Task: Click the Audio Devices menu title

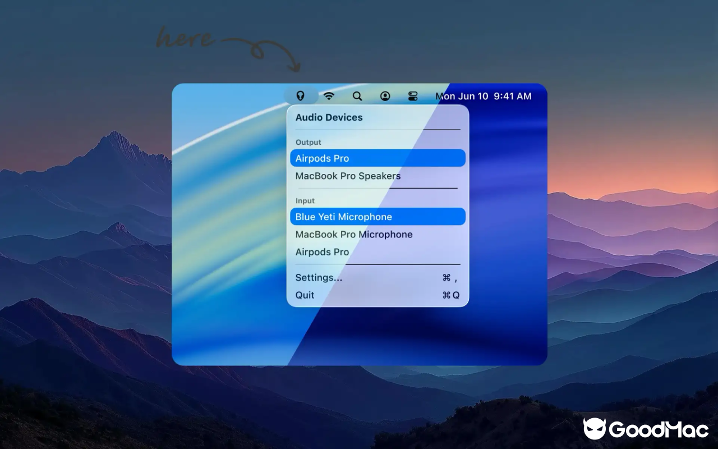Action: (x=329, y=117)
